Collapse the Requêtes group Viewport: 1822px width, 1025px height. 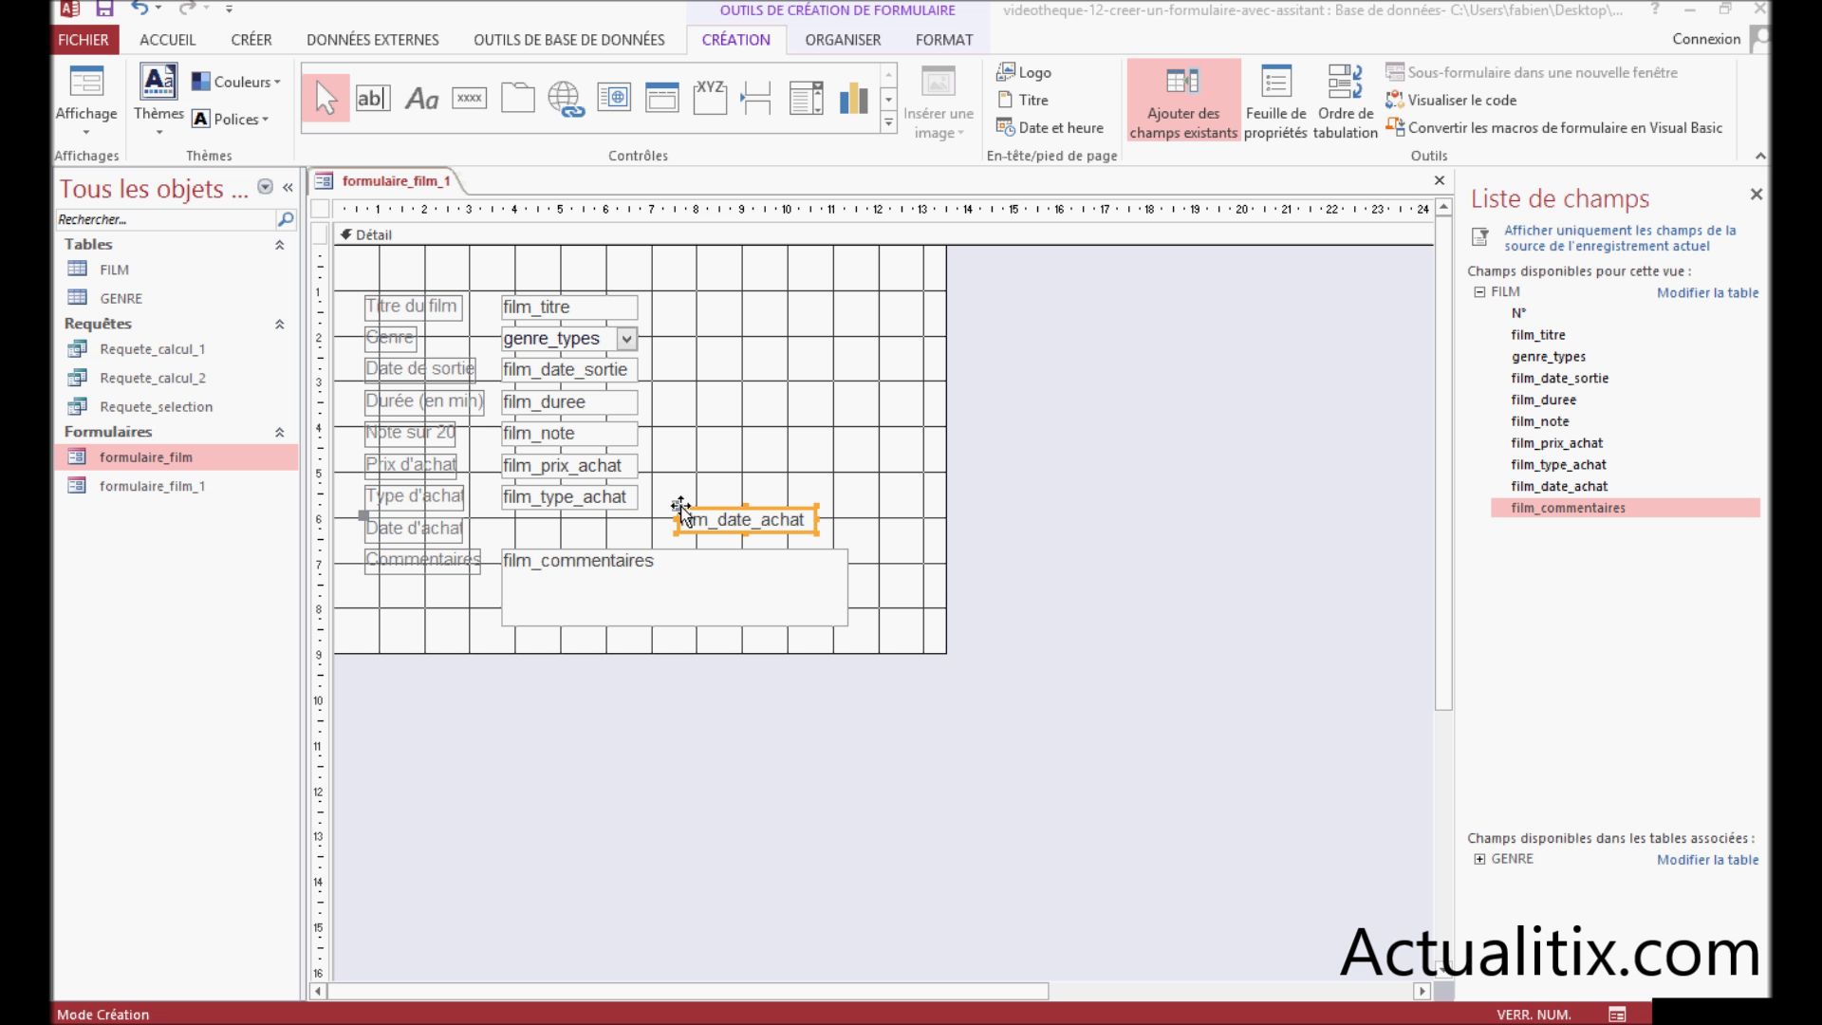(x=280, y=325)
